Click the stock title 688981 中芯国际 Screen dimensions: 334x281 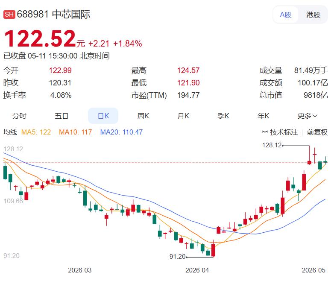[53, 14]
